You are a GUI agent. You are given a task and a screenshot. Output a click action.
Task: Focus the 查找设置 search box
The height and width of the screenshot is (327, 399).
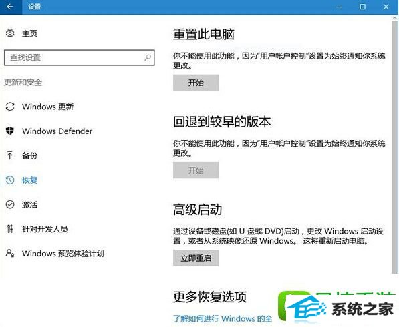(79, 57)
